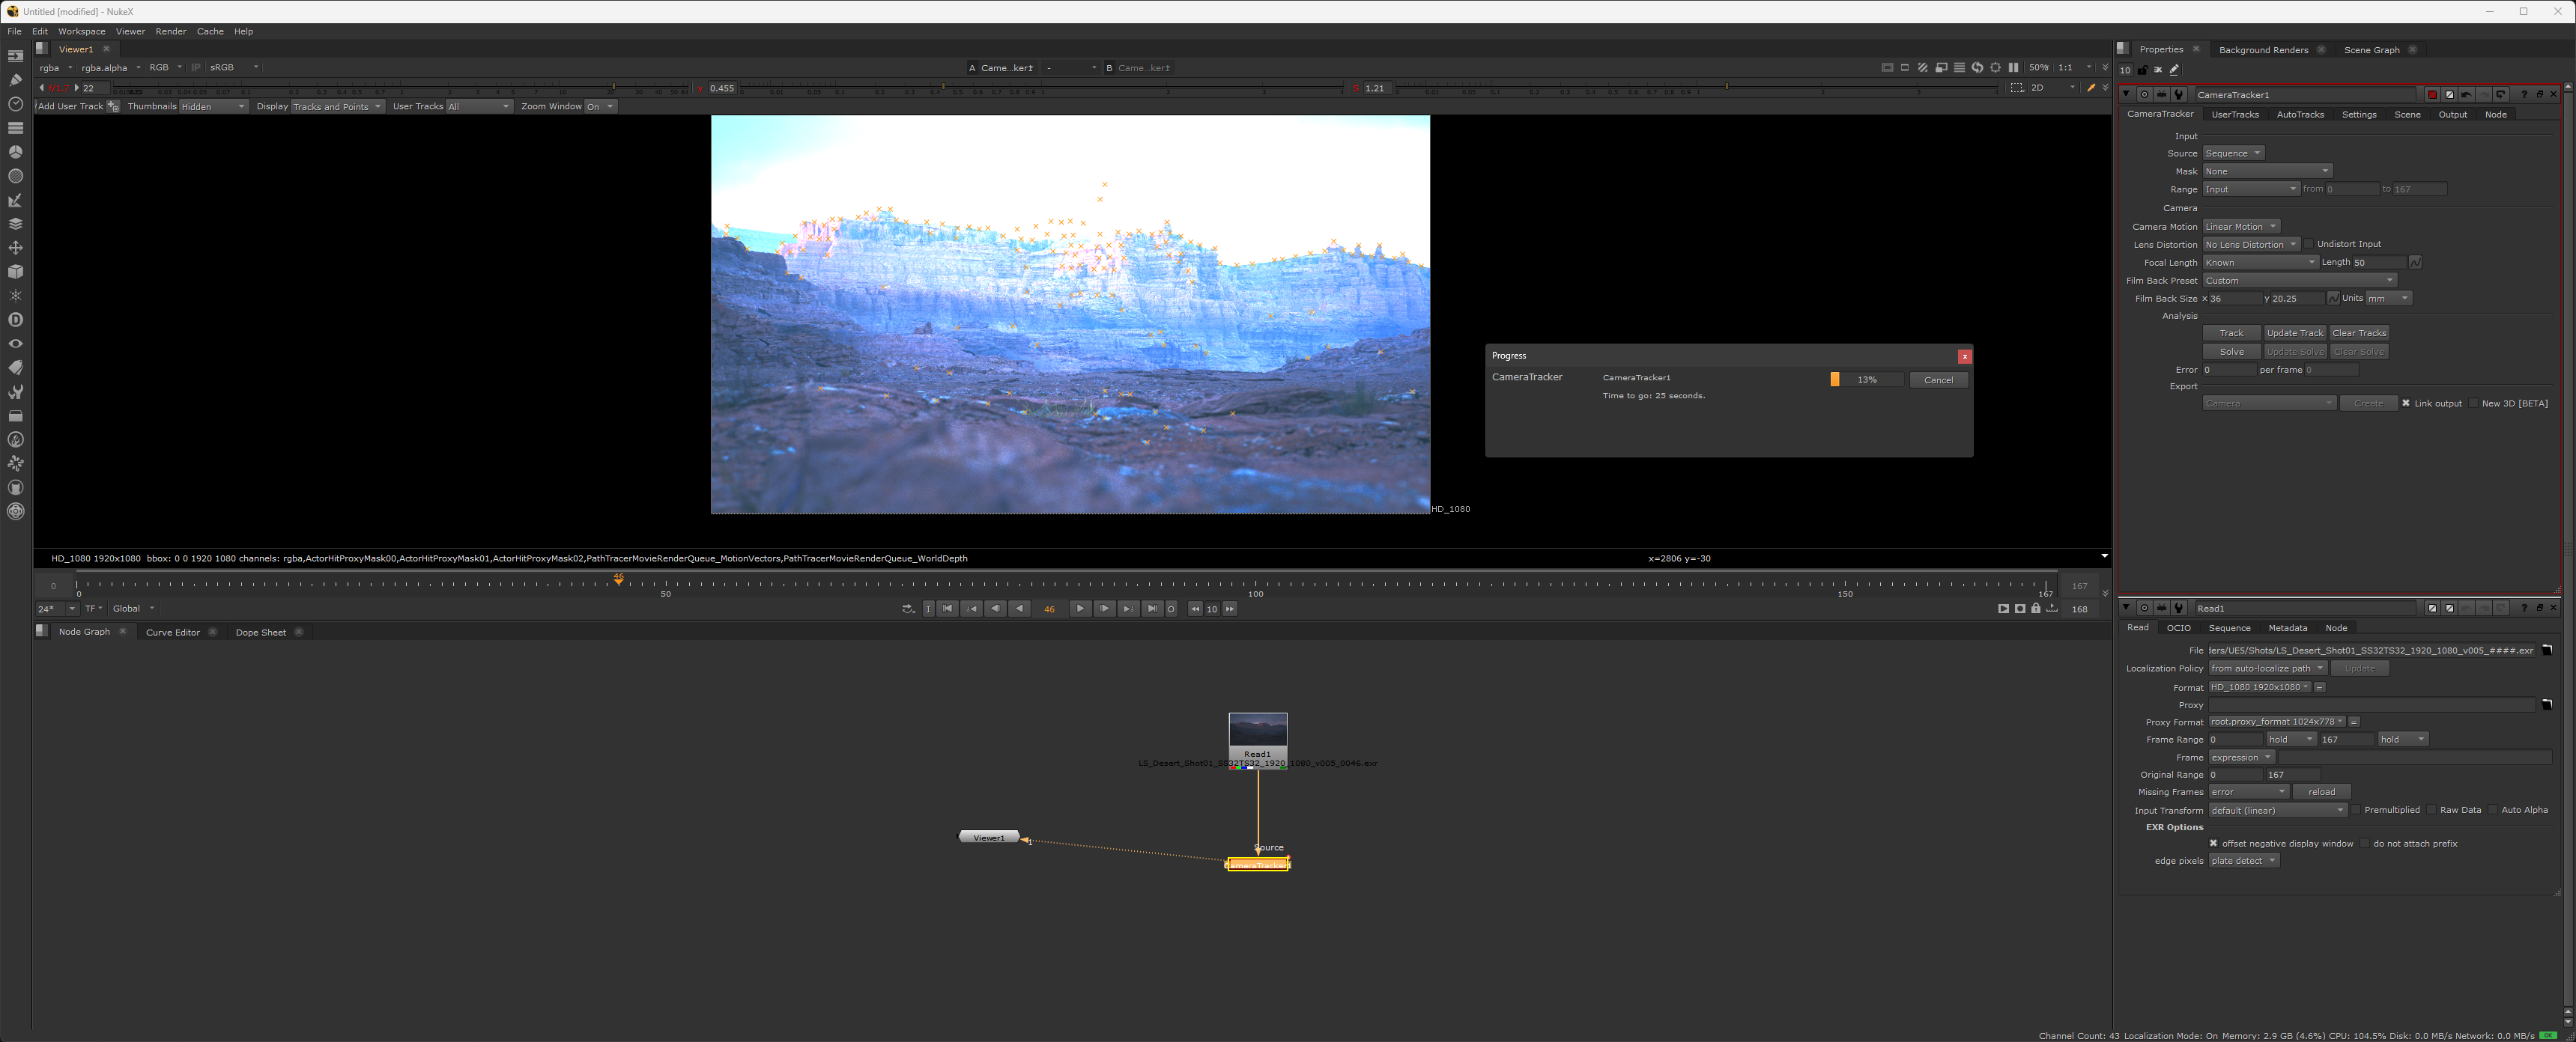Click the lock properties bin icon
This screenshot has width=2576, height=1042.
coord(2143,70)
